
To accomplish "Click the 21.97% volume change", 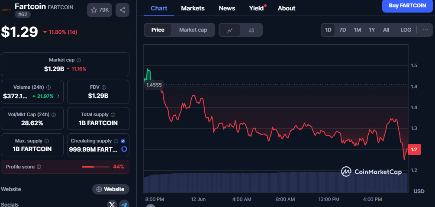I will [x=43, y=96].
